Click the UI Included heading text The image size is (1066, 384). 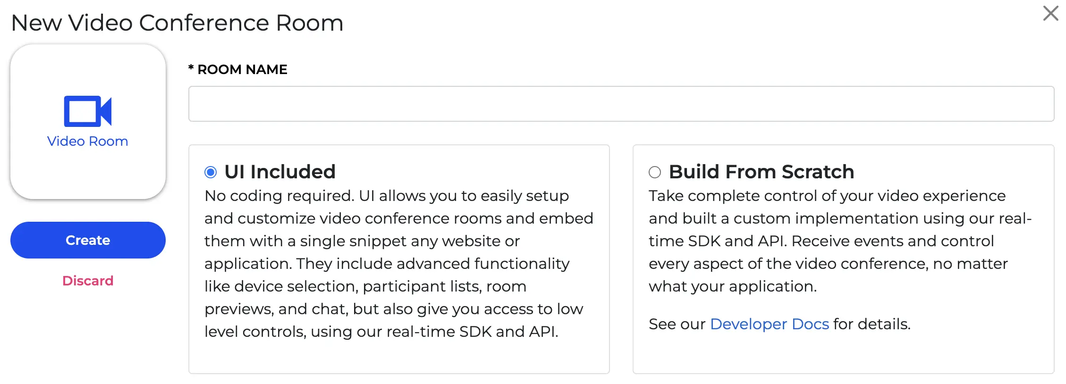click(x=280, y=172)
